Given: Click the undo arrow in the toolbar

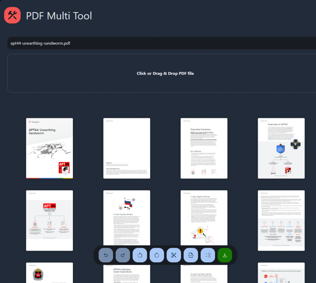Looking at the screenshot, I should click(106, 255).
